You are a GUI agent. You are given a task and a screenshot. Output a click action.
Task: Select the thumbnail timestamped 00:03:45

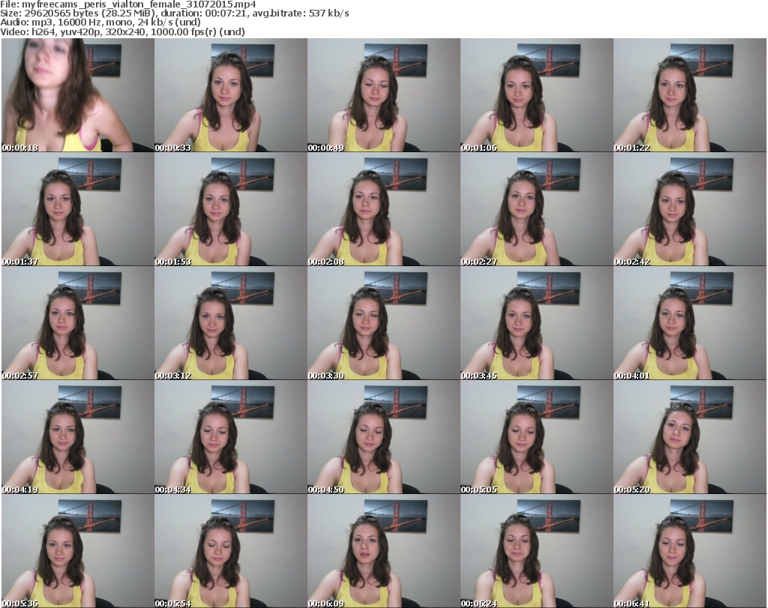(x=536, y=323)
